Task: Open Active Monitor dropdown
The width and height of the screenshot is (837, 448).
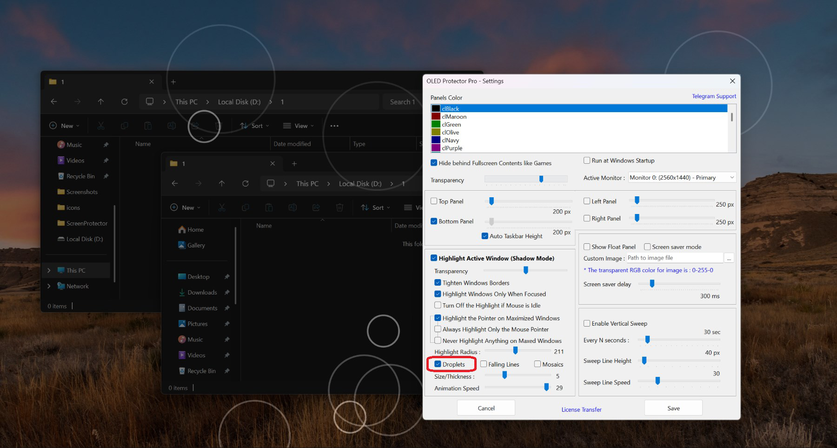Action: 682,177
